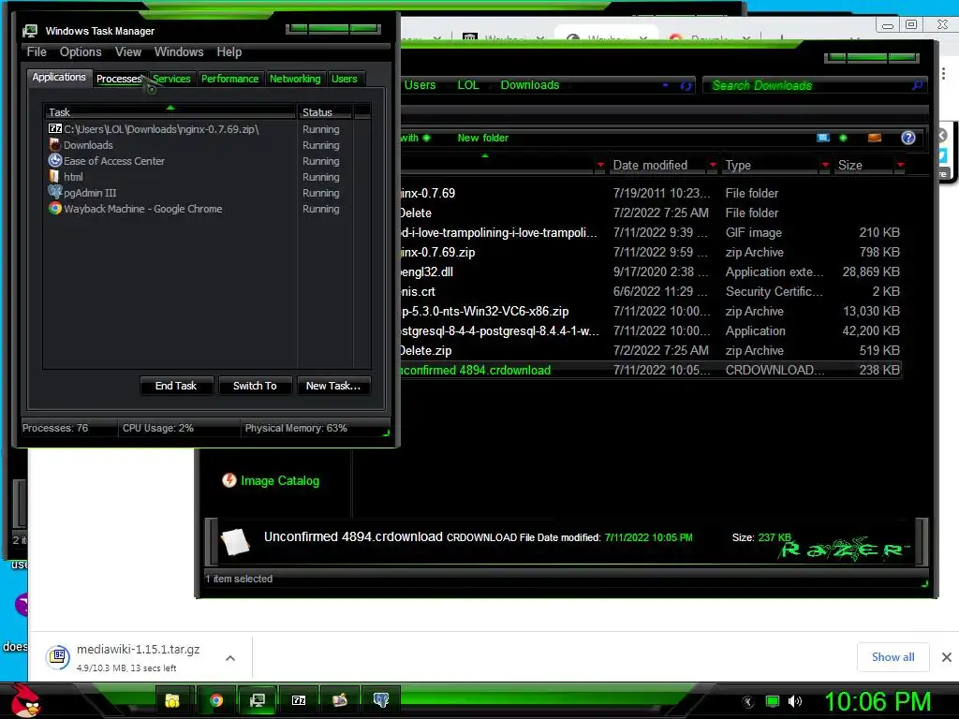Open the File menu in Task Manager
959x719 pixels.
pos(37,52)
